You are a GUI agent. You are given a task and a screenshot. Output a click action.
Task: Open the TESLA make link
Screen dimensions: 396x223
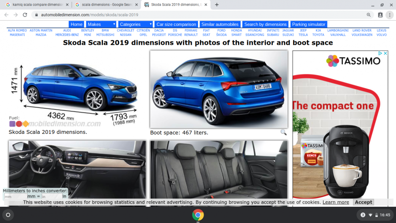[x=303, y=35]
